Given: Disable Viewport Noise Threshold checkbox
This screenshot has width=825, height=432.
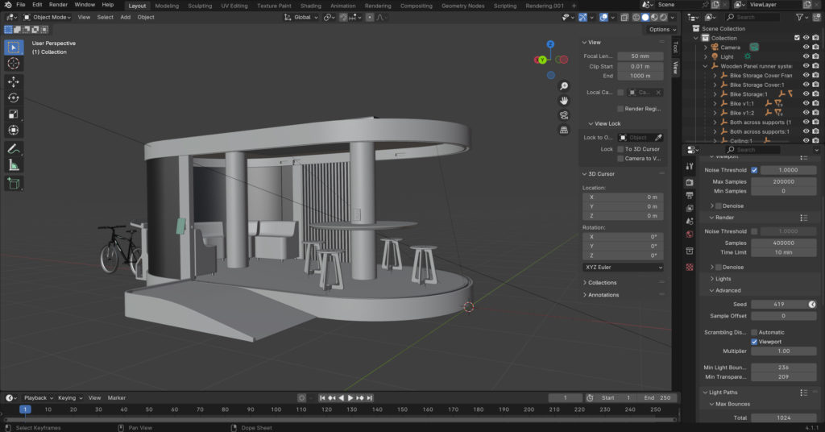Looking at the screenshot, I should click(754, 170).
